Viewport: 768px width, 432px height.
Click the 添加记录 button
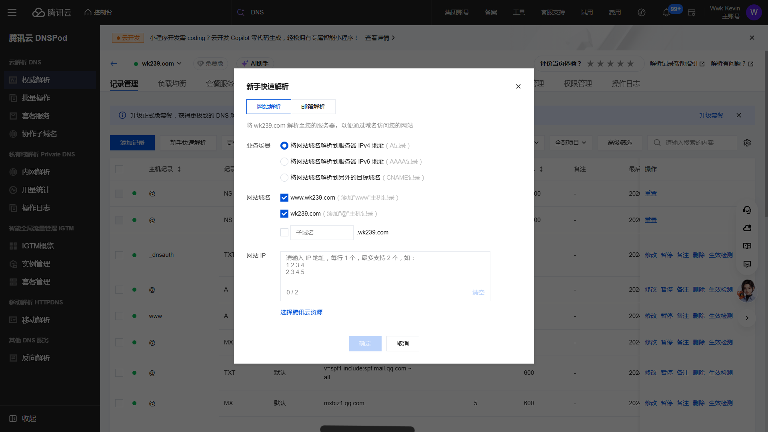(132, 143)
